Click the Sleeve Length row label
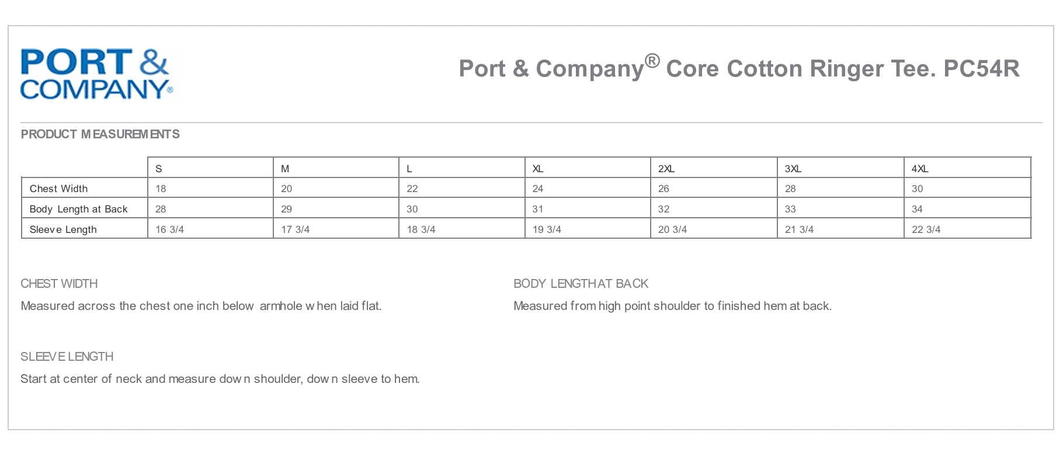The height and width of the screenshot is (453, 1063). tap(63, 229)
